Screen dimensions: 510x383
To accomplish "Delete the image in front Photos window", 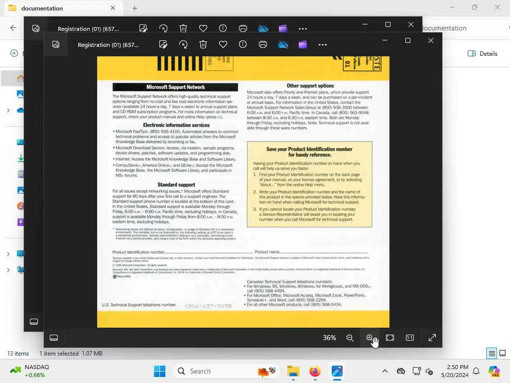I will [203, 44].
